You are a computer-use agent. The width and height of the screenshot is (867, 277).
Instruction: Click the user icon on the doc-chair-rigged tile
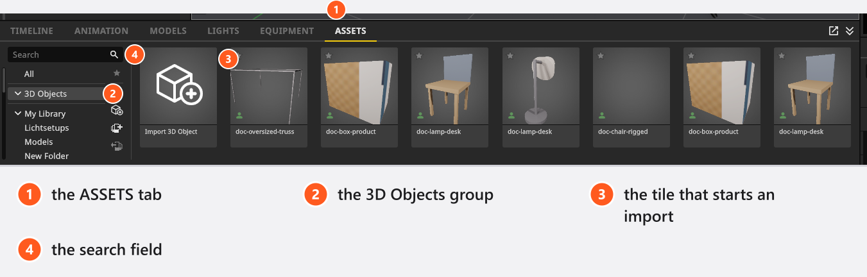(602, 116)
